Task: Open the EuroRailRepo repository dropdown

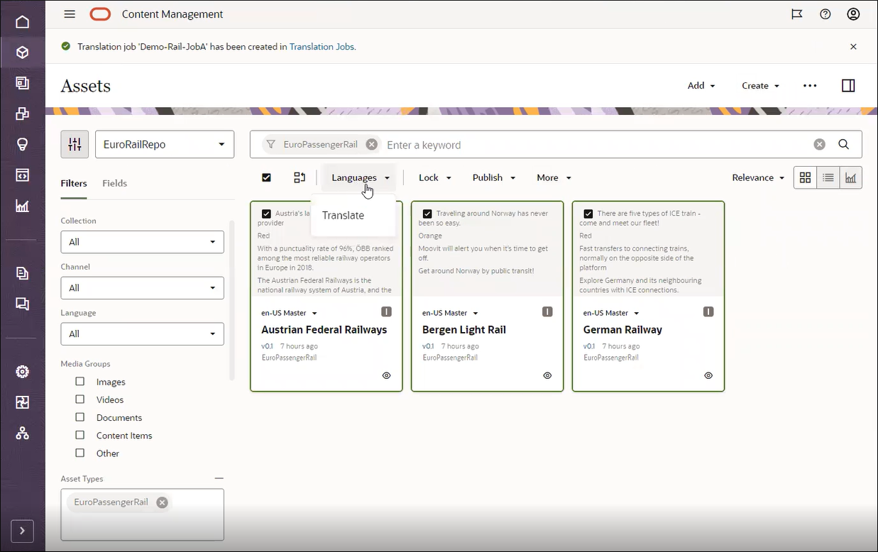Action: (x=165, y=144)
